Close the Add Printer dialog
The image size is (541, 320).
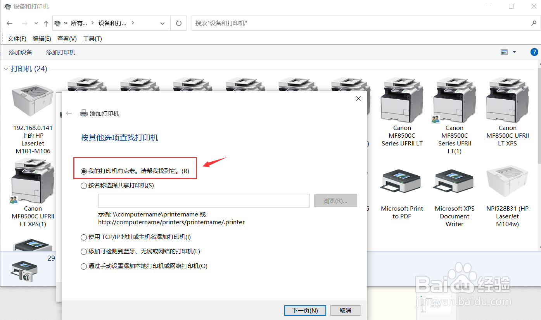tap(358, 99)
